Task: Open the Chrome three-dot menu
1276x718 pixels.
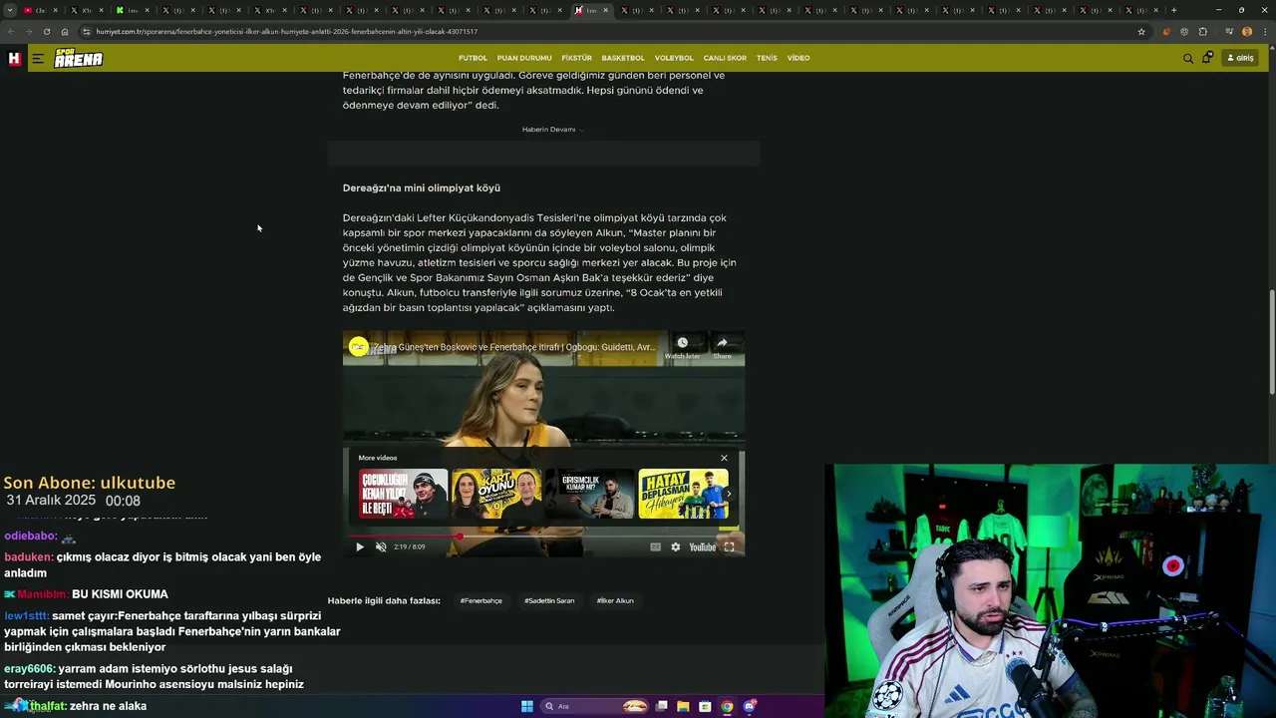Action: [1264, 31]
